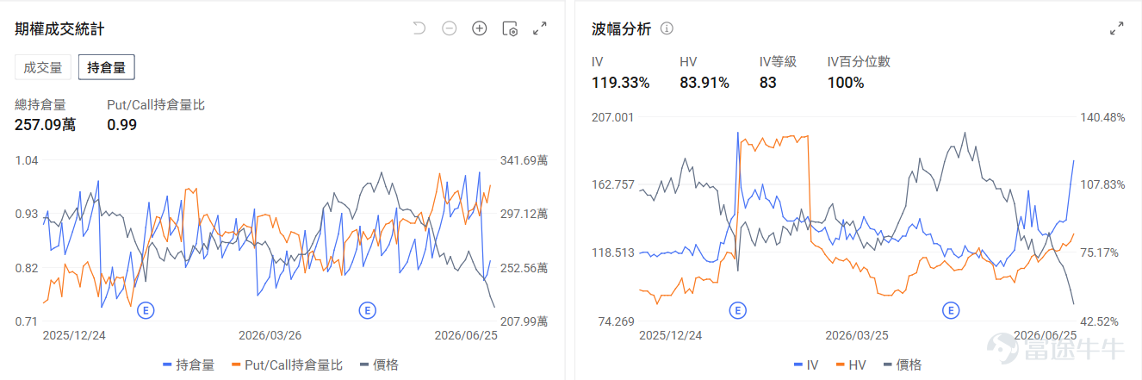Toggle HV legend series in volatility chart

point(850,364)
